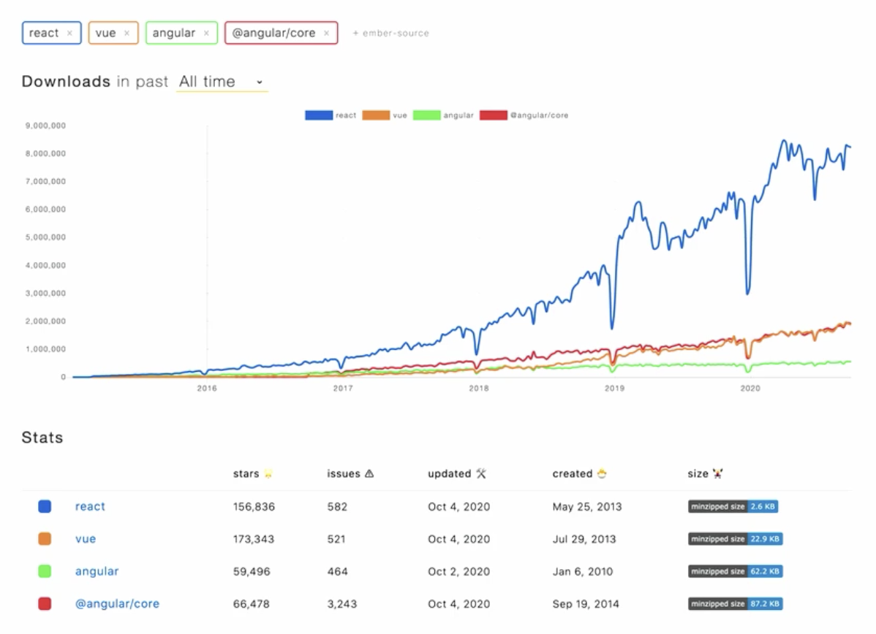This screenshot has height=634, width=876.
Task: Click the 2020 label on chart axis
Action: 750,389
